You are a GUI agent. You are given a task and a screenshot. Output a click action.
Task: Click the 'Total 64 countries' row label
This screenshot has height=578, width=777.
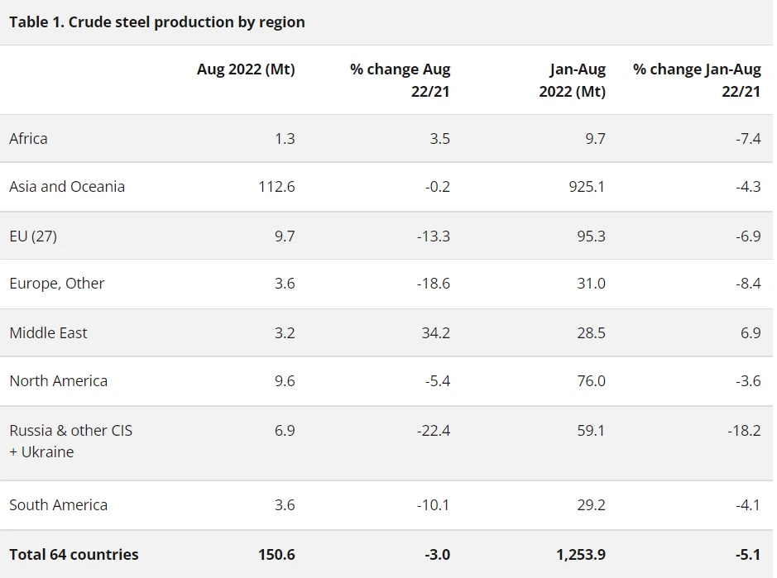click(74, 555)
